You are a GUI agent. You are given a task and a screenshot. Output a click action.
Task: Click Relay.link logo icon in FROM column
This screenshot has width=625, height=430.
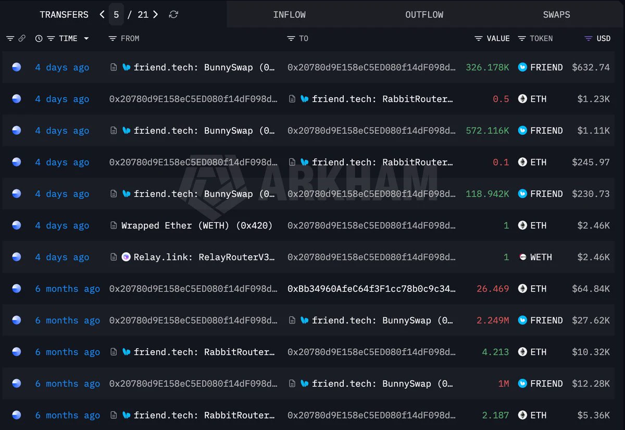point(126,257)
